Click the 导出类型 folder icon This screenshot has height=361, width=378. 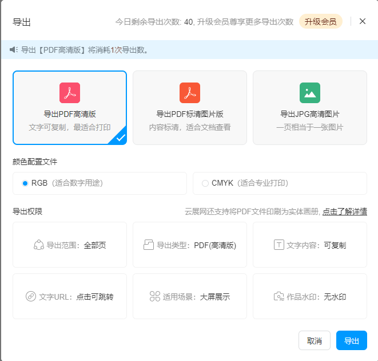point(149,245)
